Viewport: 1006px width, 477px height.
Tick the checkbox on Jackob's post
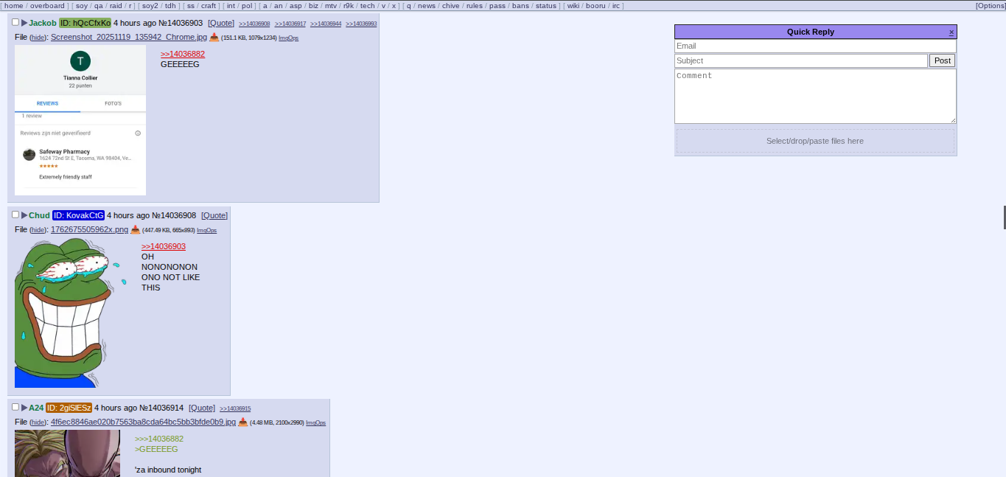click(15, 22)
